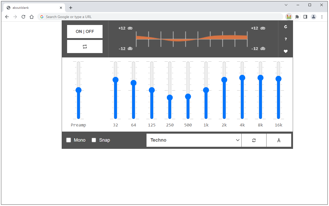Screen dimensions: 329x206
Task: Refresh presets using the sync icon
Action: click(x=254, y=140)
